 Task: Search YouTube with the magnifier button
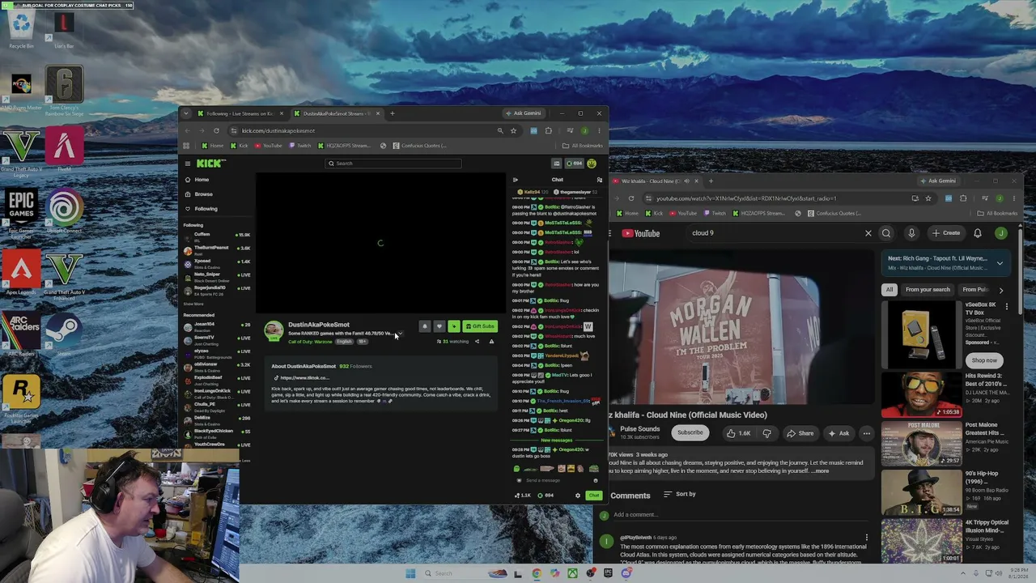(x=886, y=233)
